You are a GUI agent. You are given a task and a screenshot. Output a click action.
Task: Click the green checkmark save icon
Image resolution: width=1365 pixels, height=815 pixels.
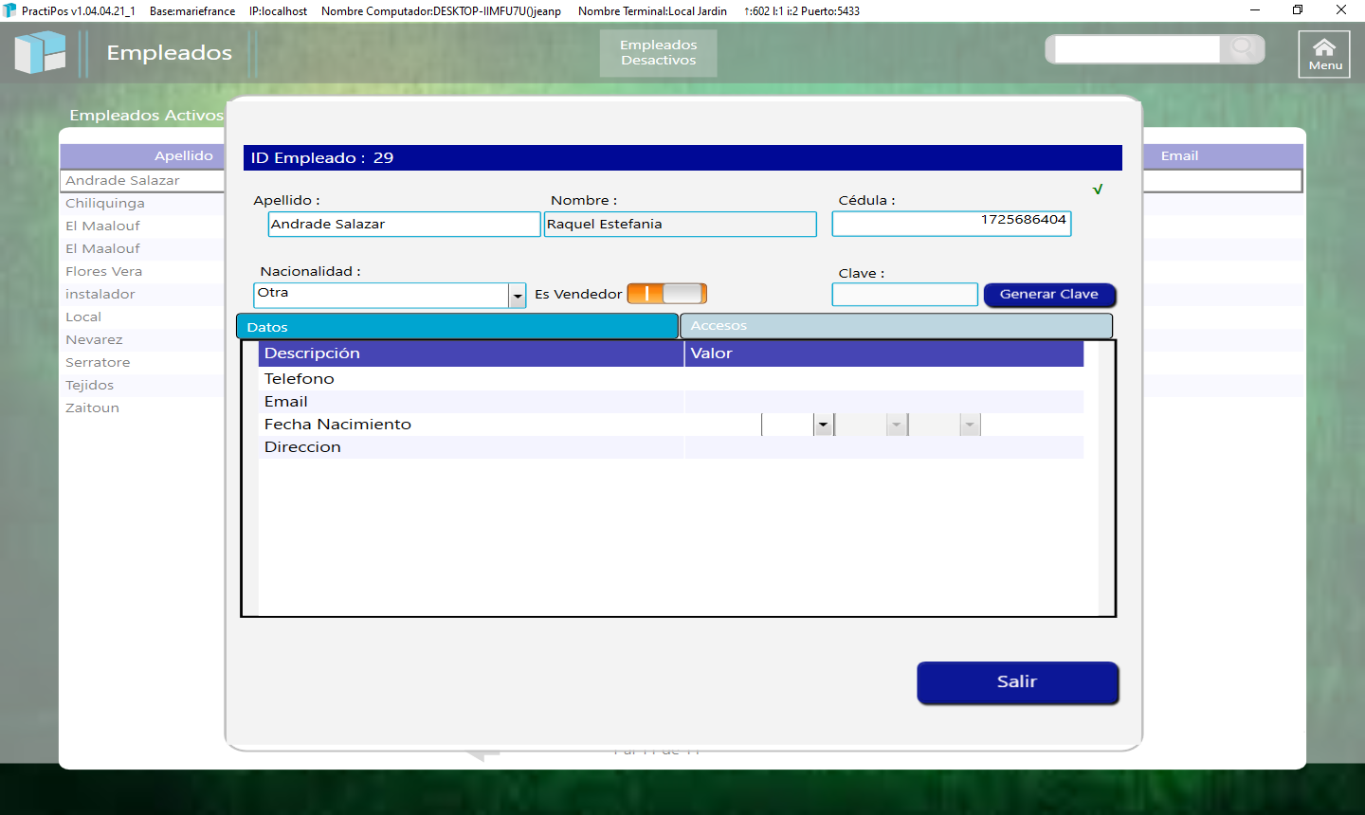point(1098,190)
